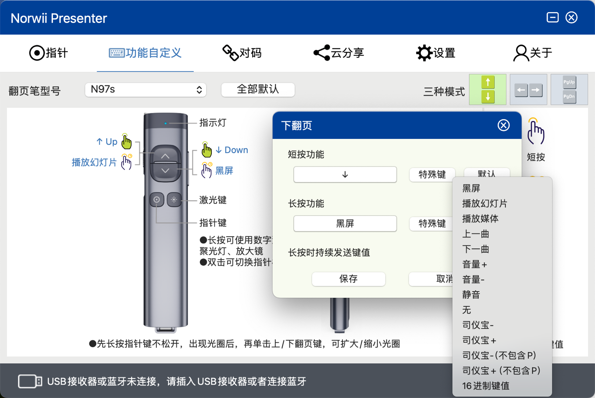
Task: Click the 功能自定义 keyboard icon
Action: pos(116,53)
